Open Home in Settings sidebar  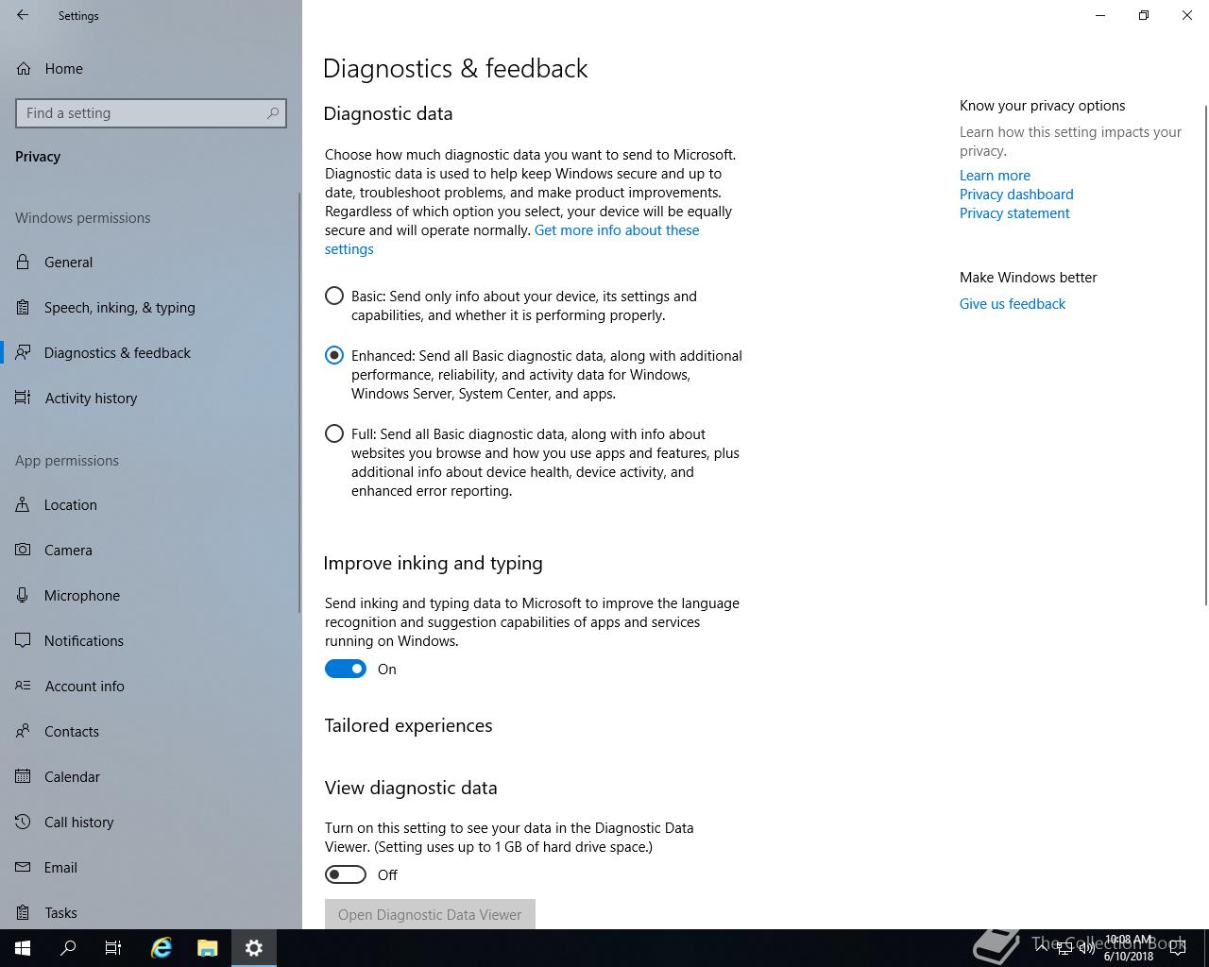(151, 68)
